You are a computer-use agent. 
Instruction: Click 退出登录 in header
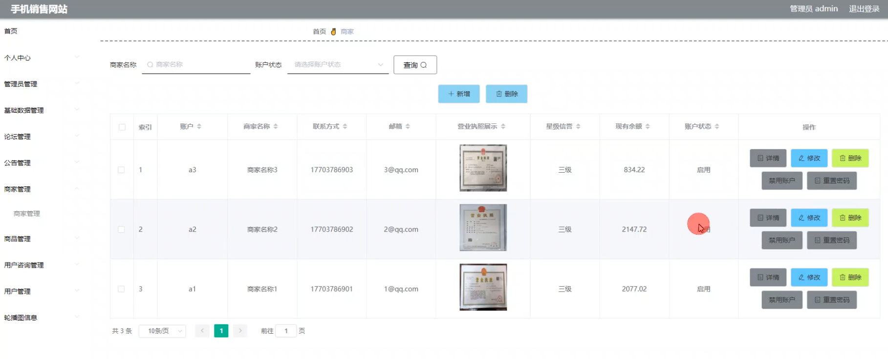864,9
